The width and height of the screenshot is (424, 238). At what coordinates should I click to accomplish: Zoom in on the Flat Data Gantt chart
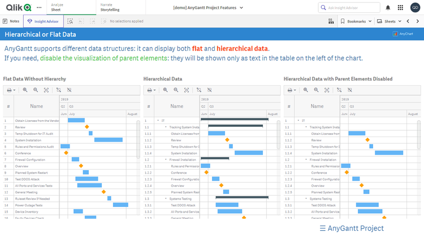coord(25,90)
